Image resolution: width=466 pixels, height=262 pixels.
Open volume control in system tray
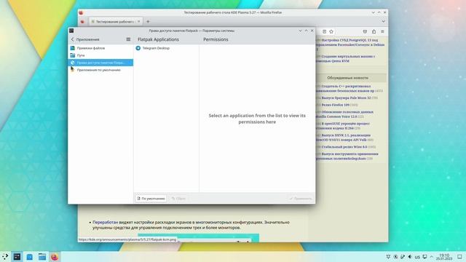[410, 257]
